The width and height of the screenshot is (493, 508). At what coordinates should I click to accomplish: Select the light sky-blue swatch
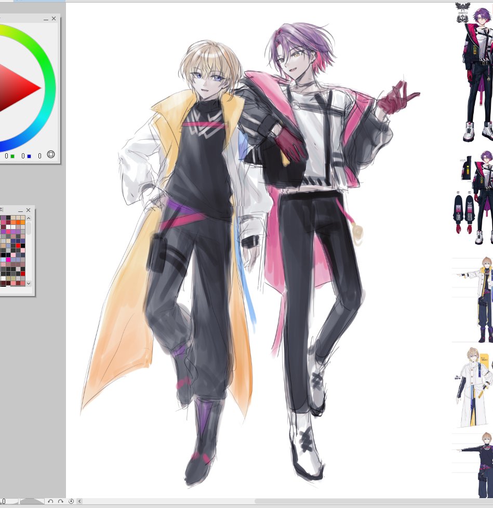[x=3, y=260]
